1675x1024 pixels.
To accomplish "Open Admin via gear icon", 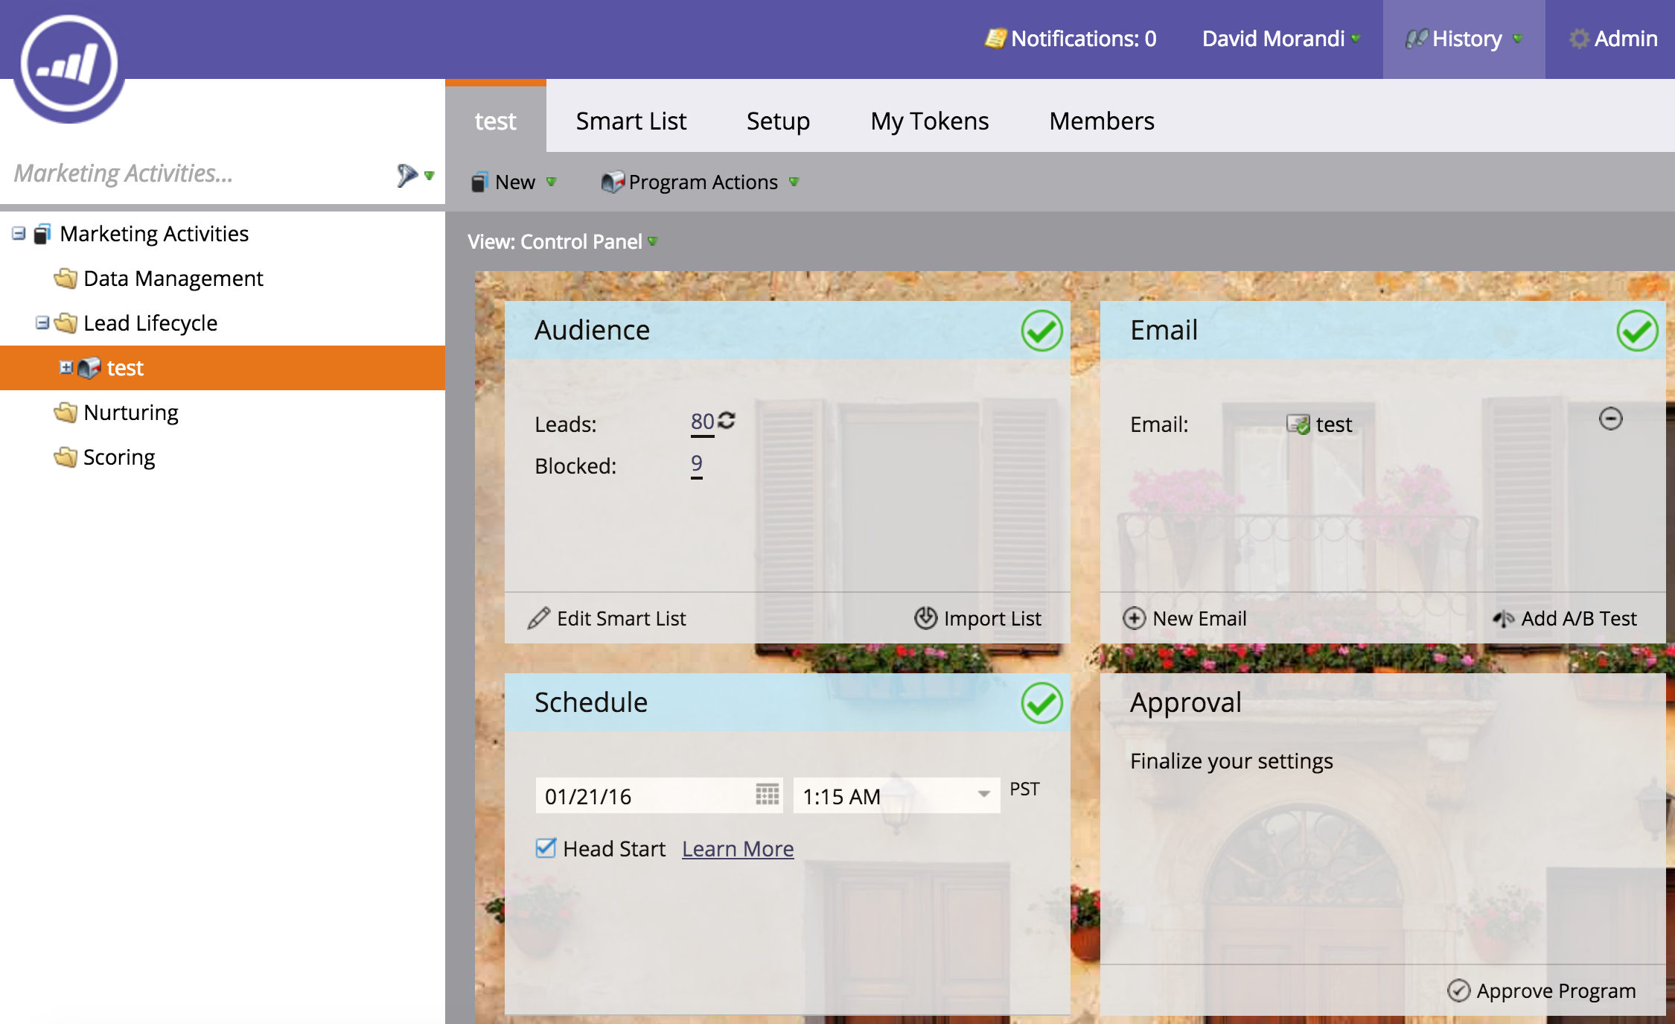I will click(1578, 39).
